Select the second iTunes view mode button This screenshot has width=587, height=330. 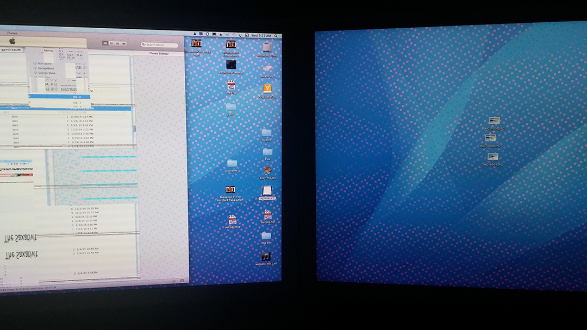[x=111, y=44]
